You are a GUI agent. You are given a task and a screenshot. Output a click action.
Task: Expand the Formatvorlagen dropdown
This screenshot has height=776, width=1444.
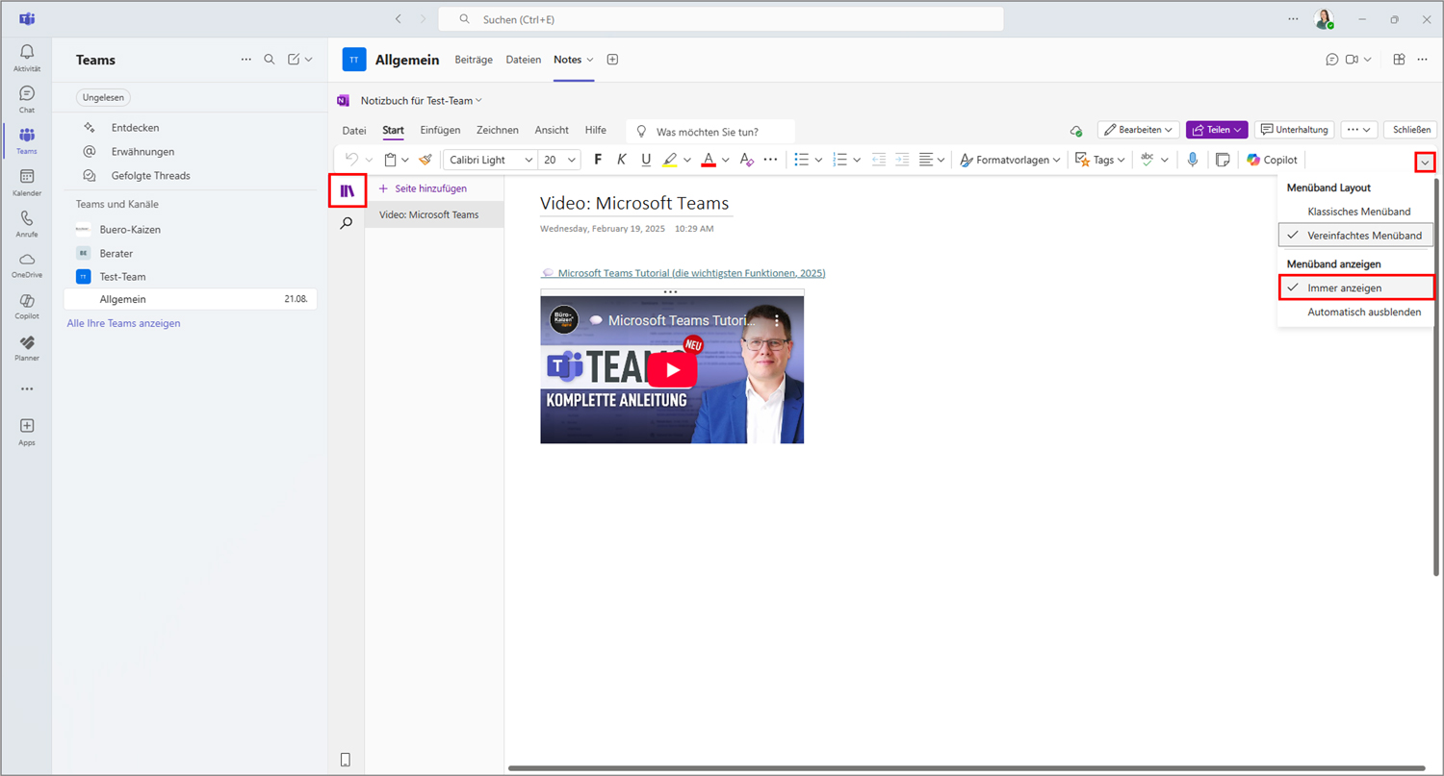[1011, 160]
